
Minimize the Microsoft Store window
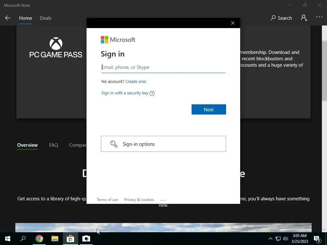[x=290, y=5]
